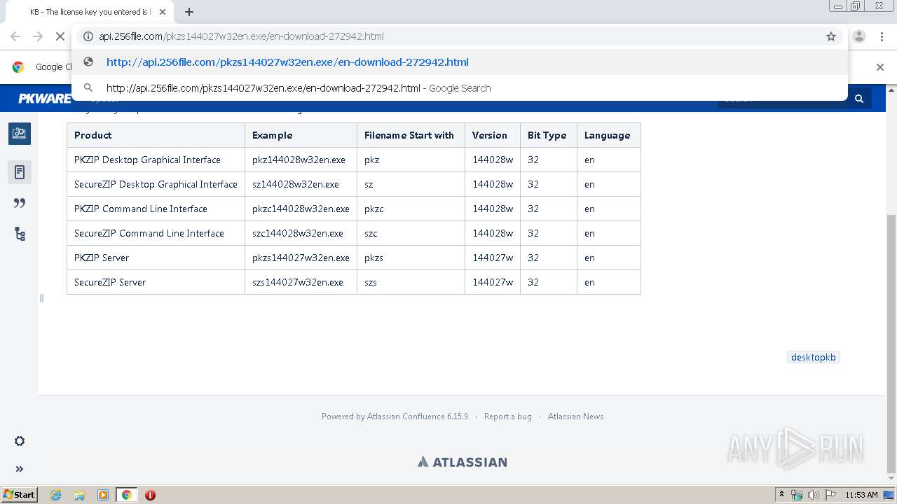Viewport: 897px width, 504px height.
Task: Click the pkzs144027w32en.exe example cell
Action: (301, 258)
